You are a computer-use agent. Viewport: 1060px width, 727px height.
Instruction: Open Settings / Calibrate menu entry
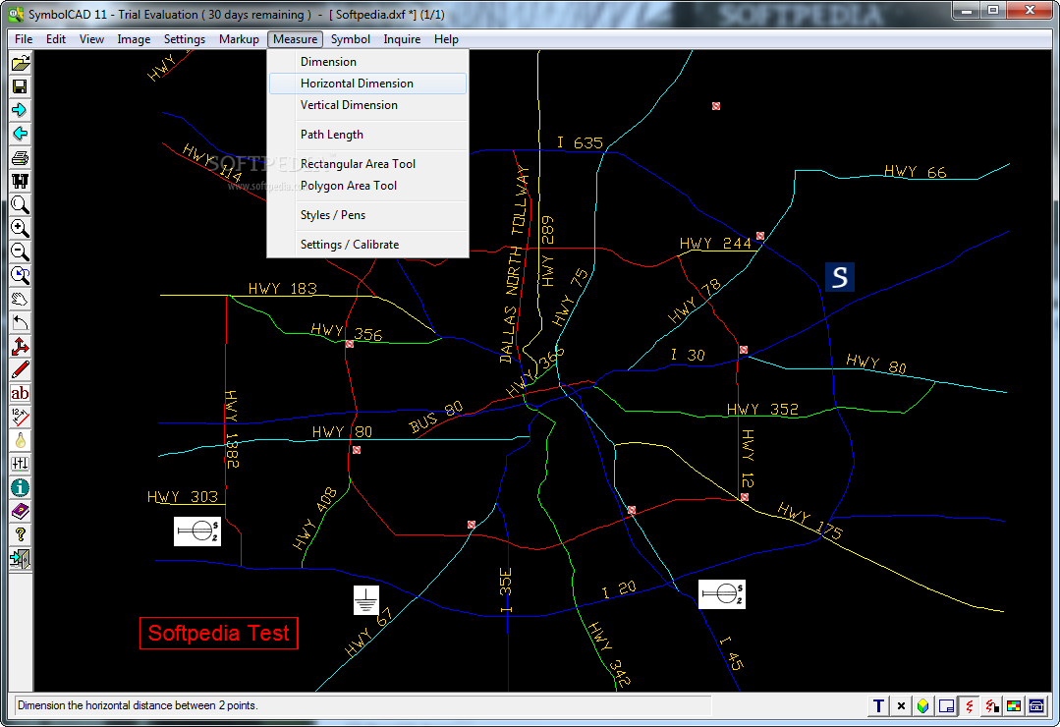(367, 245)
